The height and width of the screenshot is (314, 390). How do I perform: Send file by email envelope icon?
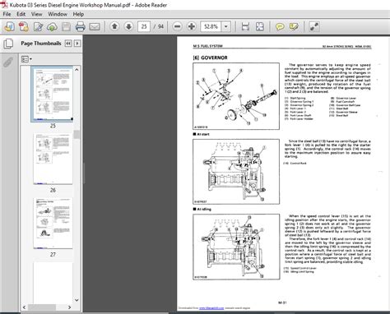[95, 26]
